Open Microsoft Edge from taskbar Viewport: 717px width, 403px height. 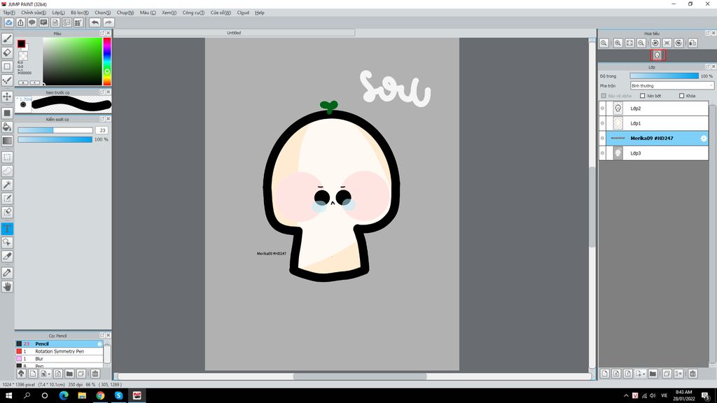pos(64,395)
